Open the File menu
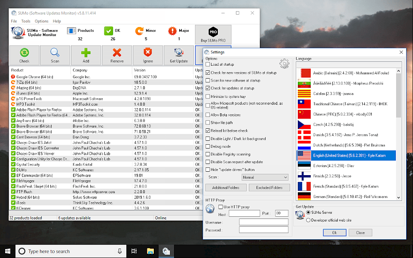Screen dimensions: 413x258 [14, 21]
